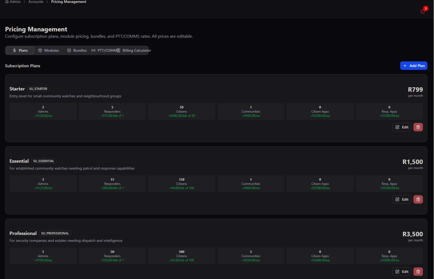Click the Admin home breadcrumb icon
The height and width of the screenshot is (279, 434).
7,2
